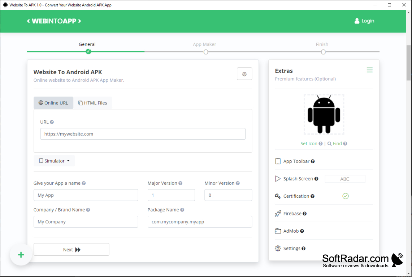Screen dimensions: 412x277
Task: Click help icon beside AdMob
Action: click(302, 231)
